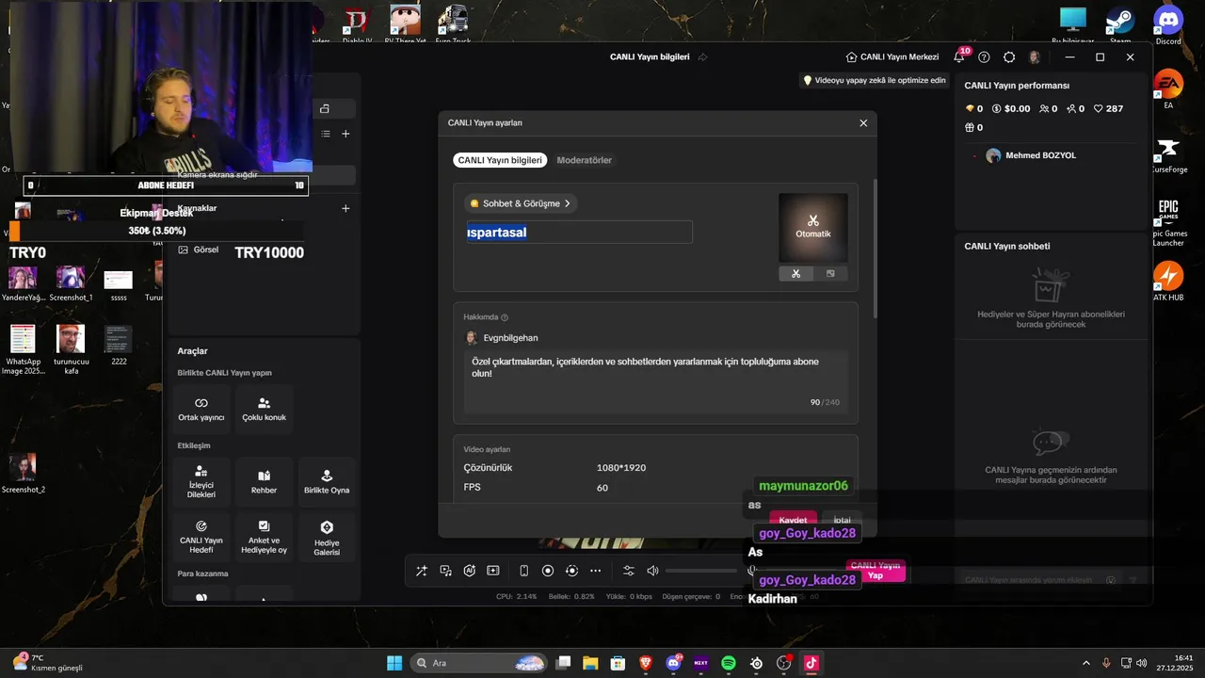This screenshot has height=678, width=1205.
Task: Open the Steam desktop shortcut
Action: pos(1119,23)
